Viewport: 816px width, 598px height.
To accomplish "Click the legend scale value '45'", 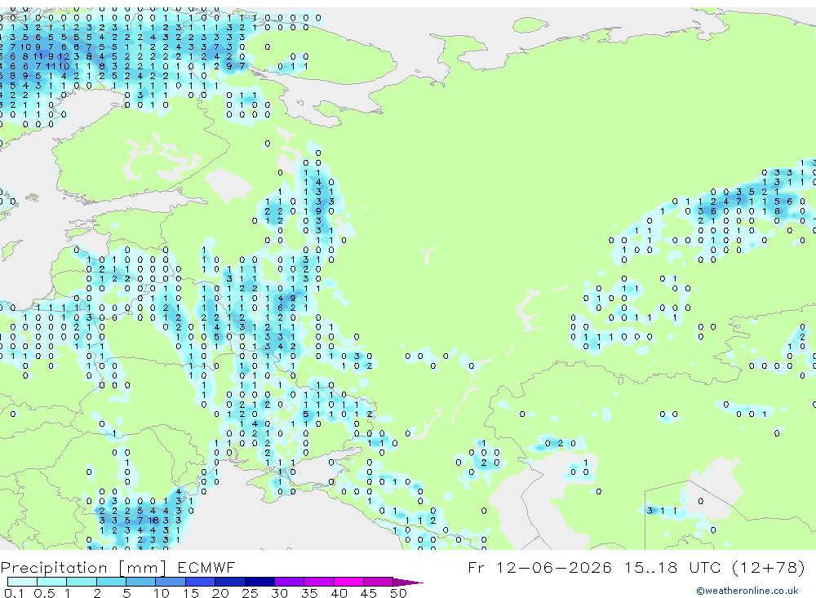I will tap(369, 593).
